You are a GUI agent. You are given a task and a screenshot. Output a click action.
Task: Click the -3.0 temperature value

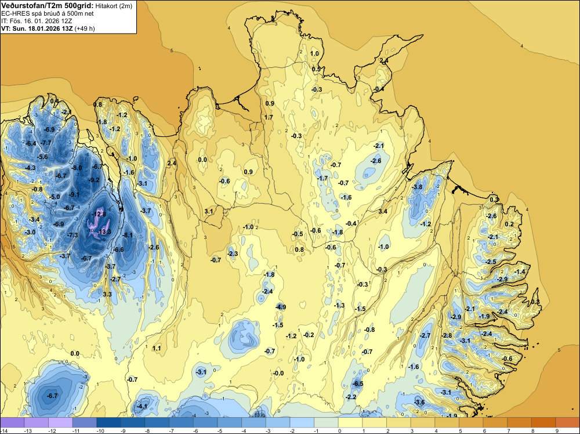(x=30, y=232)
